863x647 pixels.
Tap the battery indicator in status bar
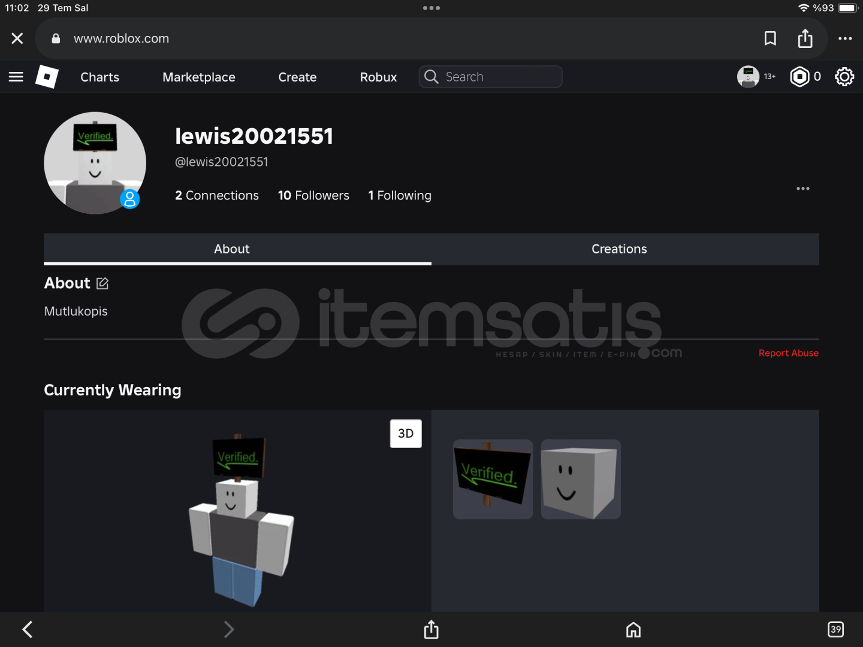[x=848, y=8]
